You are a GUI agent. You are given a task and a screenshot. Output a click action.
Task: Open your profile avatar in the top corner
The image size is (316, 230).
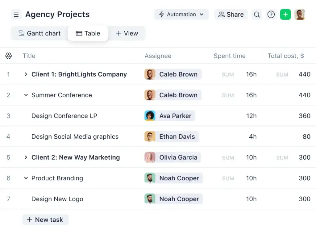300,14
